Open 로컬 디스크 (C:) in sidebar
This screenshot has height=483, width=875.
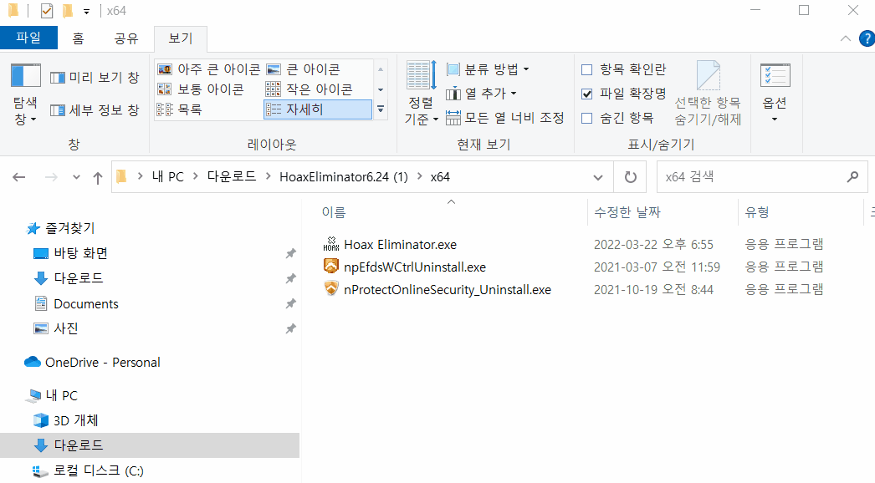tap(98, 470)
